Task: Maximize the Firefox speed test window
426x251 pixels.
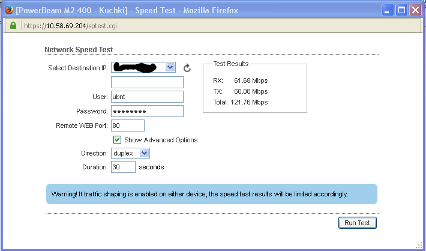Action: [401, 10]
